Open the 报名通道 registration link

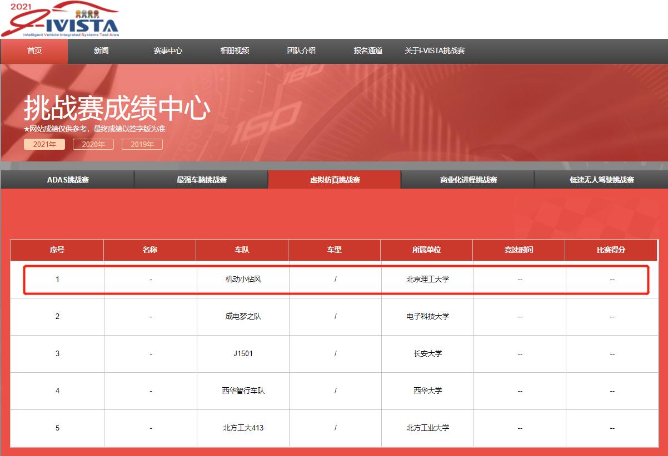368,50
